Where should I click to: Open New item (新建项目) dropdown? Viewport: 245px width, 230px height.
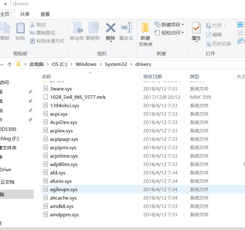click(183, 25)
